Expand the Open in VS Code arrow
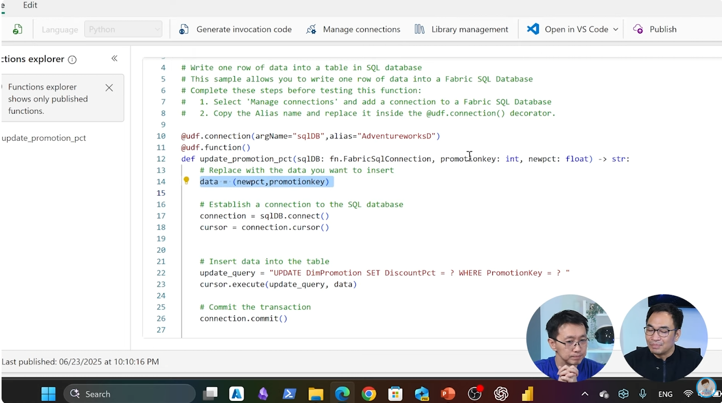This screenshot has height=403, width=722. click(616, 30)
